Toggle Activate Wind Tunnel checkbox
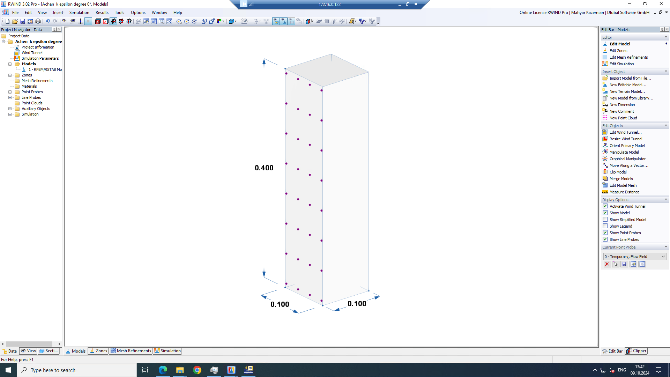Image resolution: width=670 pixels, height=377 pixels. point(605,206)
